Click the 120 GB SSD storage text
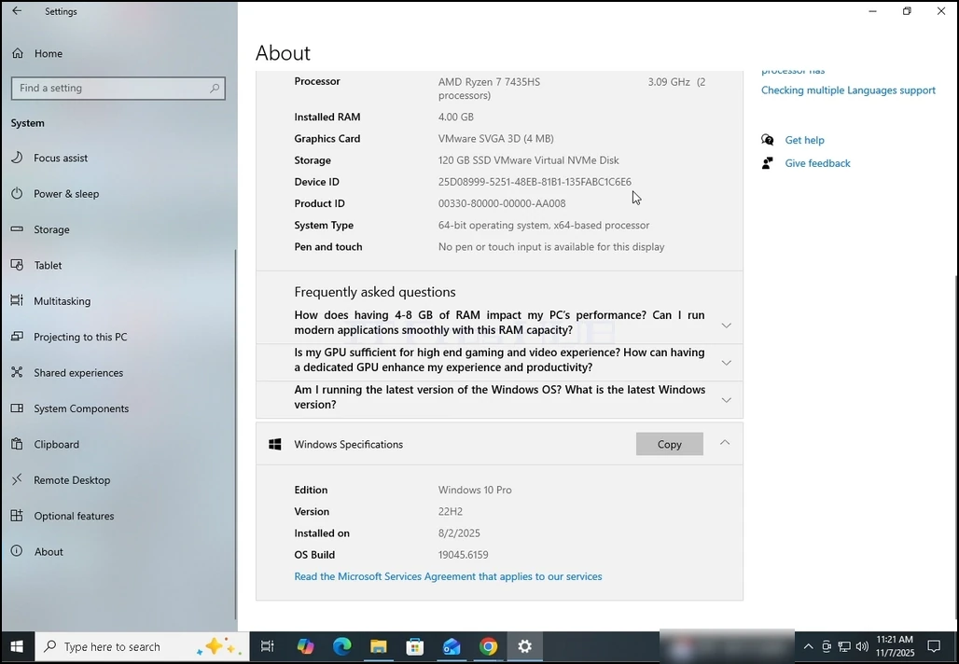The image size is (959, 664). coord(528,160)
